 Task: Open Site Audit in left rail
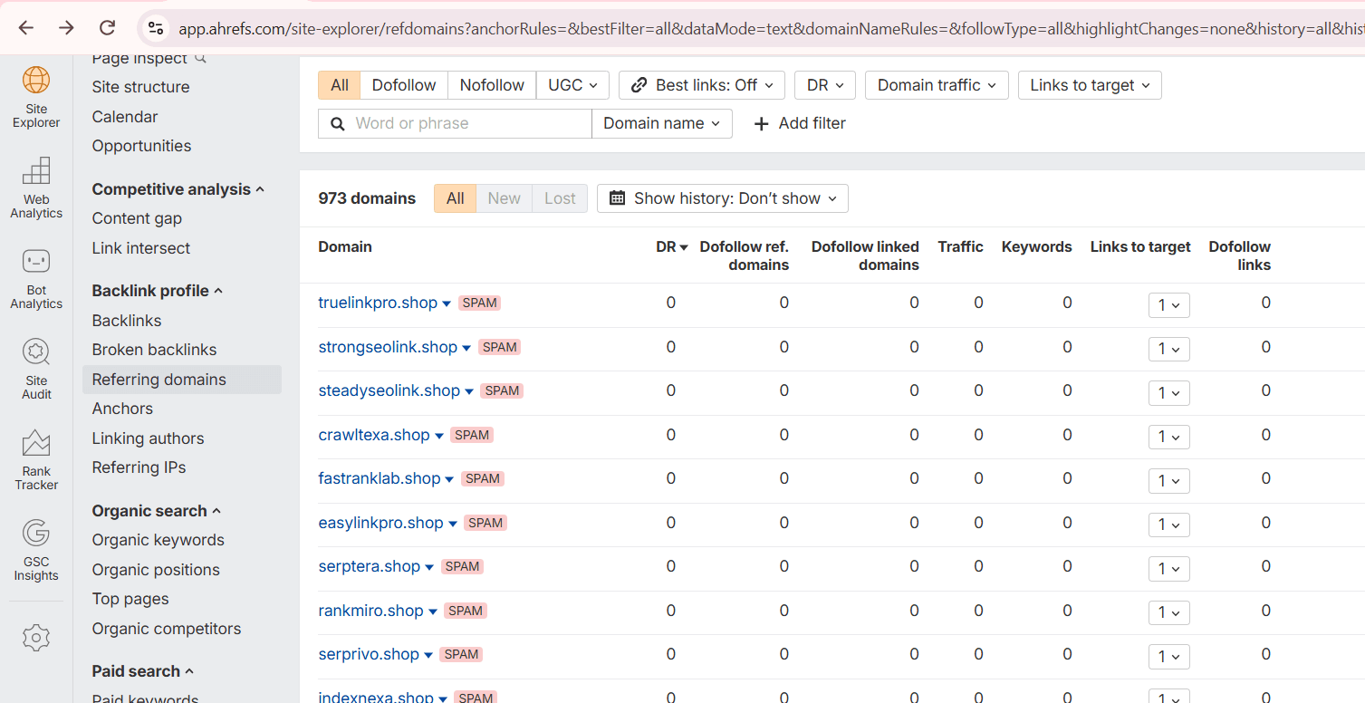[36, 369]
